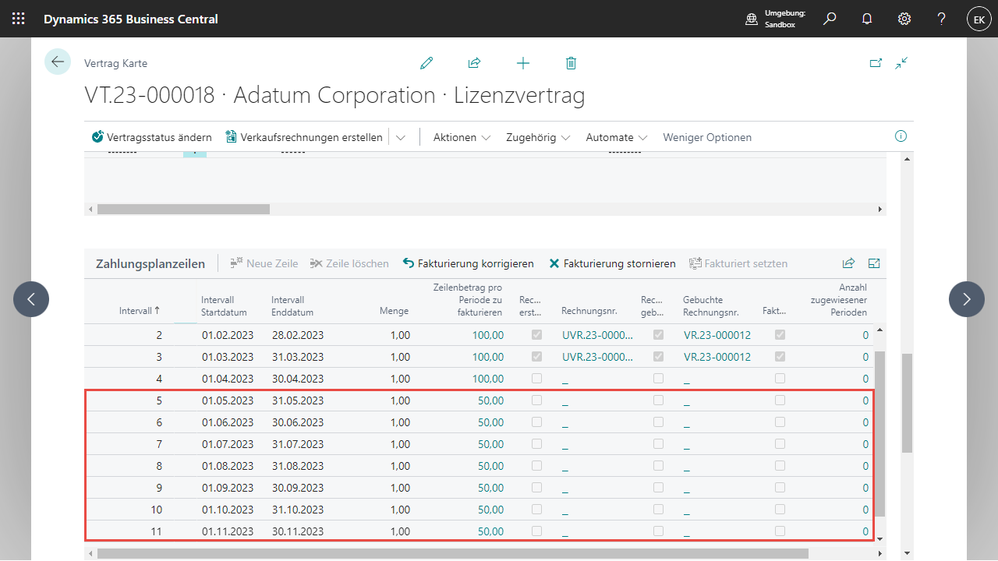Click the Dynamics 365 Business Central title
This screenshot has height=561, width=998.
pyautogui.click(x=131, y=19)
